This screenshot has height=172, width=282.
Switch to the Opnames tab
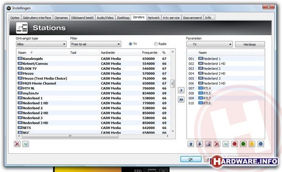point(61,18)
